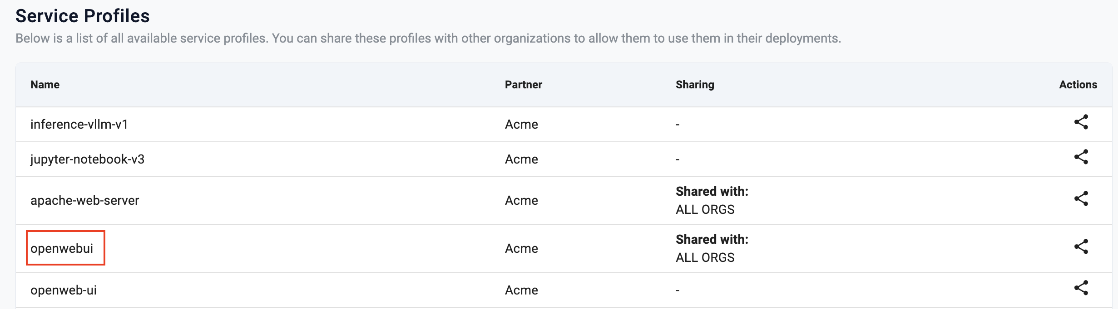Screen dimensions: 1118x309
Task: Click Acme partner in openwebui row
Action: pos(521,249)
